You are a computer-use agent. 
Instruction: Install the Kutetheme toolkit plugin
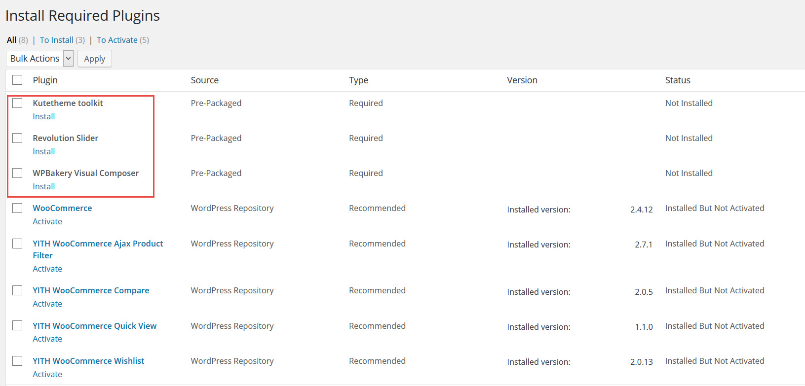pyautogui.click(x=44, y=116)
